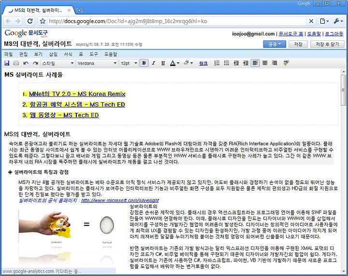Open a new browser tab
Screen dimensions: 348x276
pyautogui.click(x=79, y=10)
